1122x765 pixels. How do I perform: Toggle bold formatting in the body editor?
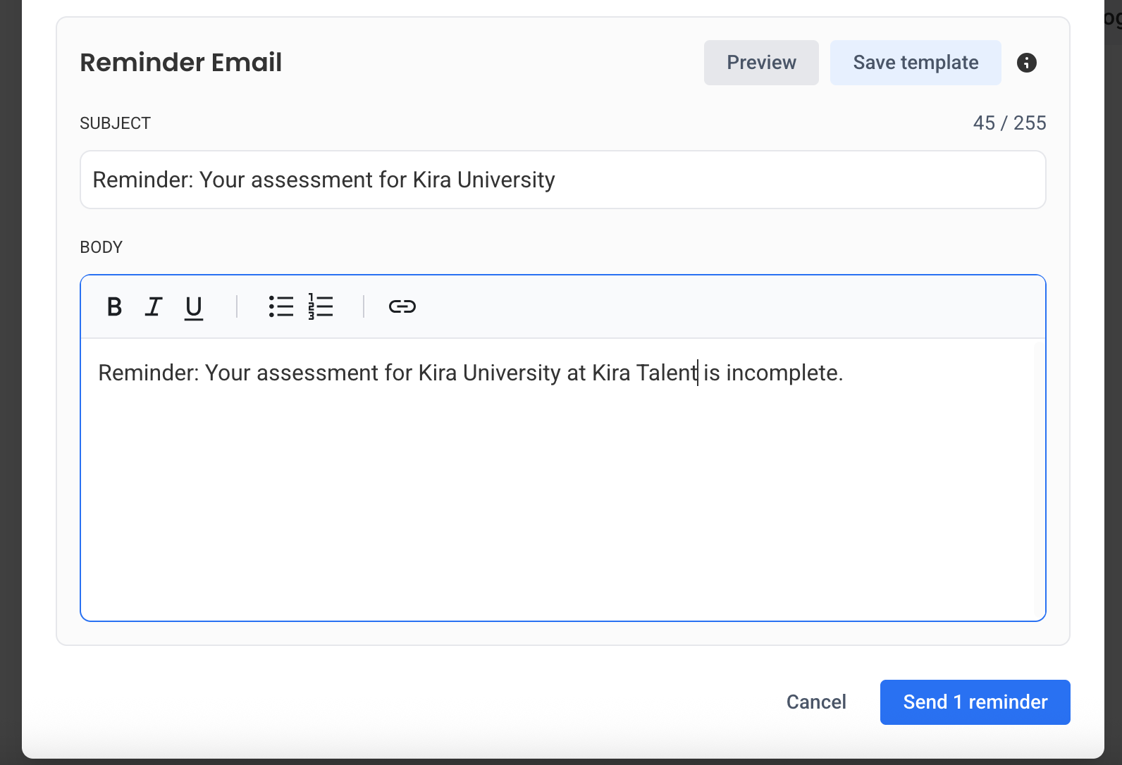point(114,306)
